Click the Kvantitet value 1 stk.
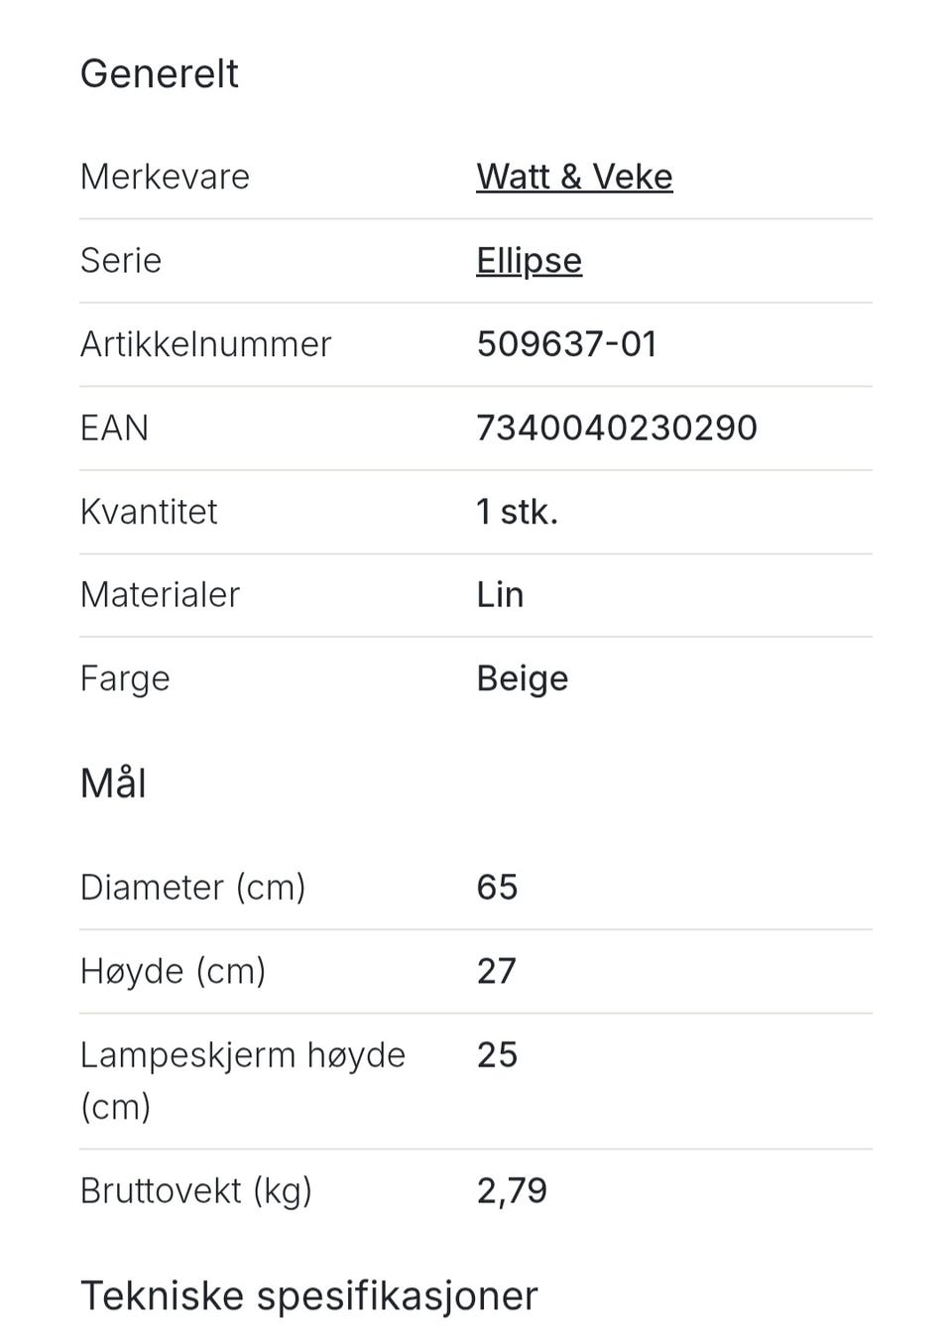The height and width of the screenshot is (1333, 952). tap(517, 511)
